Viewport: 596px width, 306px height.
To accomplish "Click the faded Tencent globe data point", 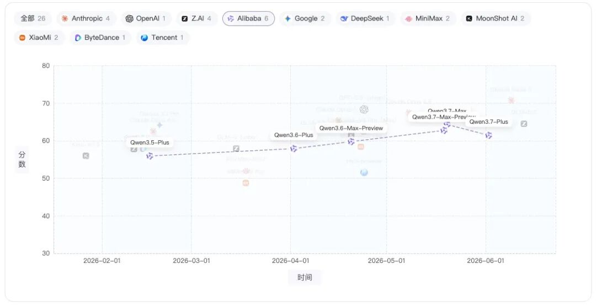I will 364,172.
